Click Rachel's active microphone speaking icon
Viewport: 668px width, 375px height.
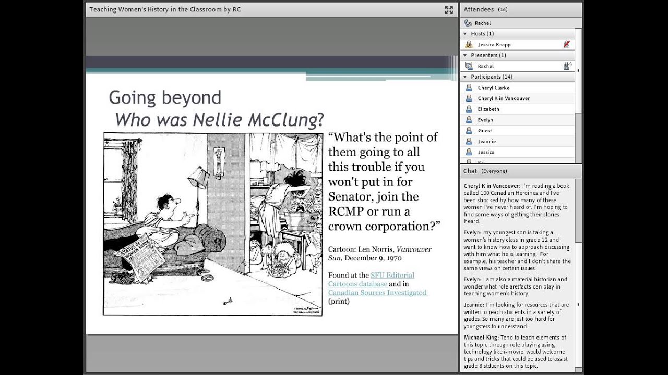[567, 66]
